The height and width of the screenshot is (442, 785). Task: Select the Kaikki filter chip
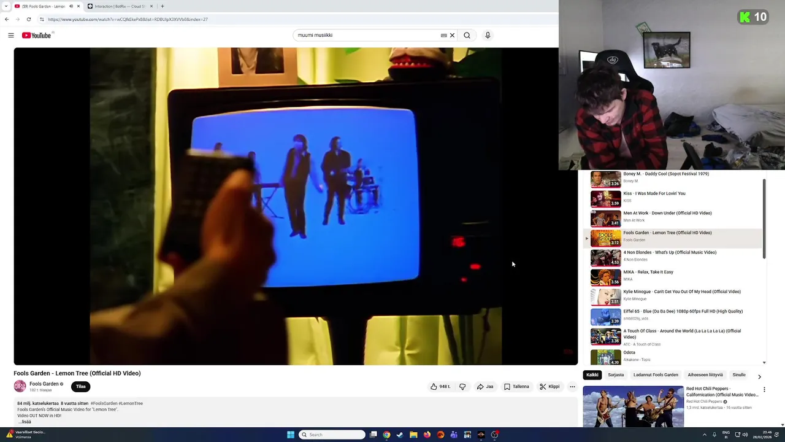[592, 374]
